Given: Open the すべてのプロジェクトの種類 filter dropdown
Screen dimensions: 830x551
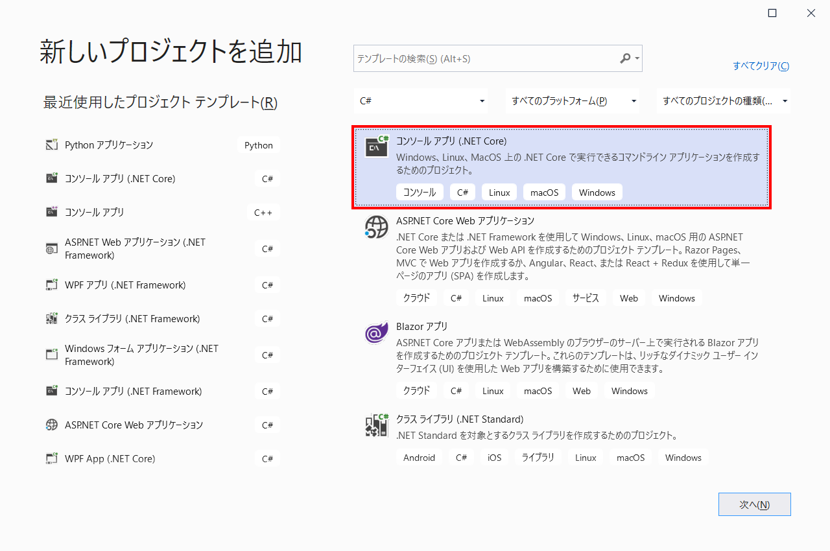Looking at the screenshot, I should (724, 101).
